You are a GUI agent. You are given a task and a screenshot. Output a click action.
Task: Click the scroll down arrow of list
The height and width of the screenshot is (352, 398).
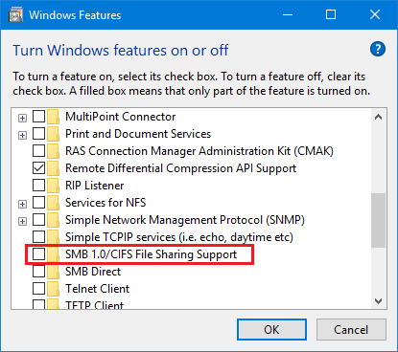pos(378,301)
